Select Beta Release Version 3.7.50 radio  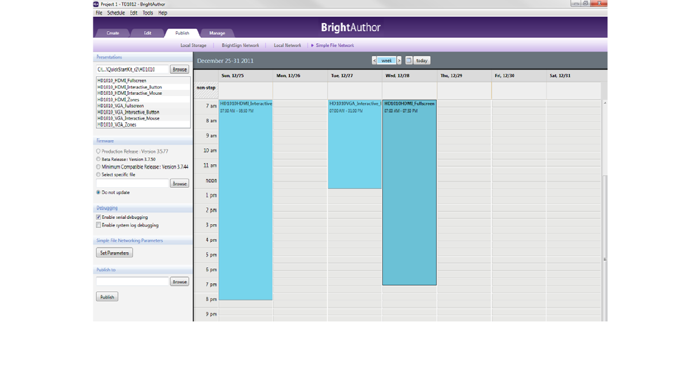click(99, 159)
